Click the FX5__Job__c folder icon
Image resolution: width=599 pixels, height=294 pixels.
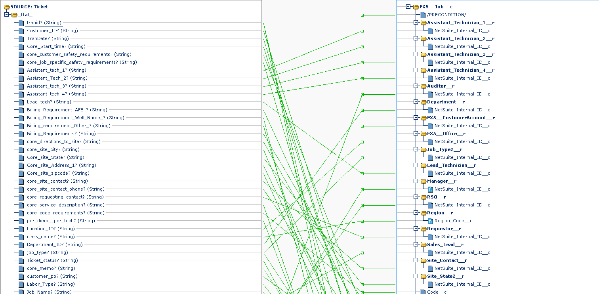click(x=416, y=7)
